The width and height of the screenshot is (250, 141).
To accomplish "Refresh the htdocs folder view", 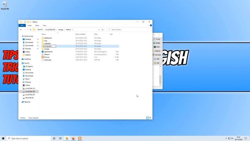I will pyautogui.click(x=103, y=30).
